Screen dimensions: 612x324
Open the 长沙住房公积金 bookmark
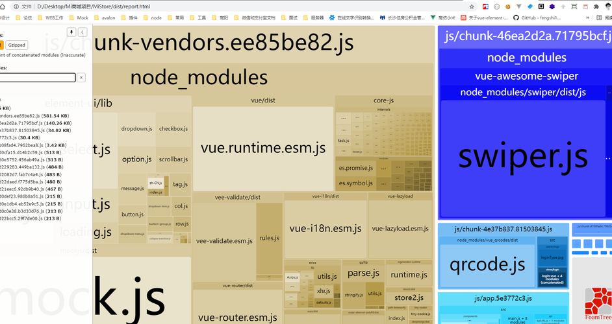[x=402, y=17]
